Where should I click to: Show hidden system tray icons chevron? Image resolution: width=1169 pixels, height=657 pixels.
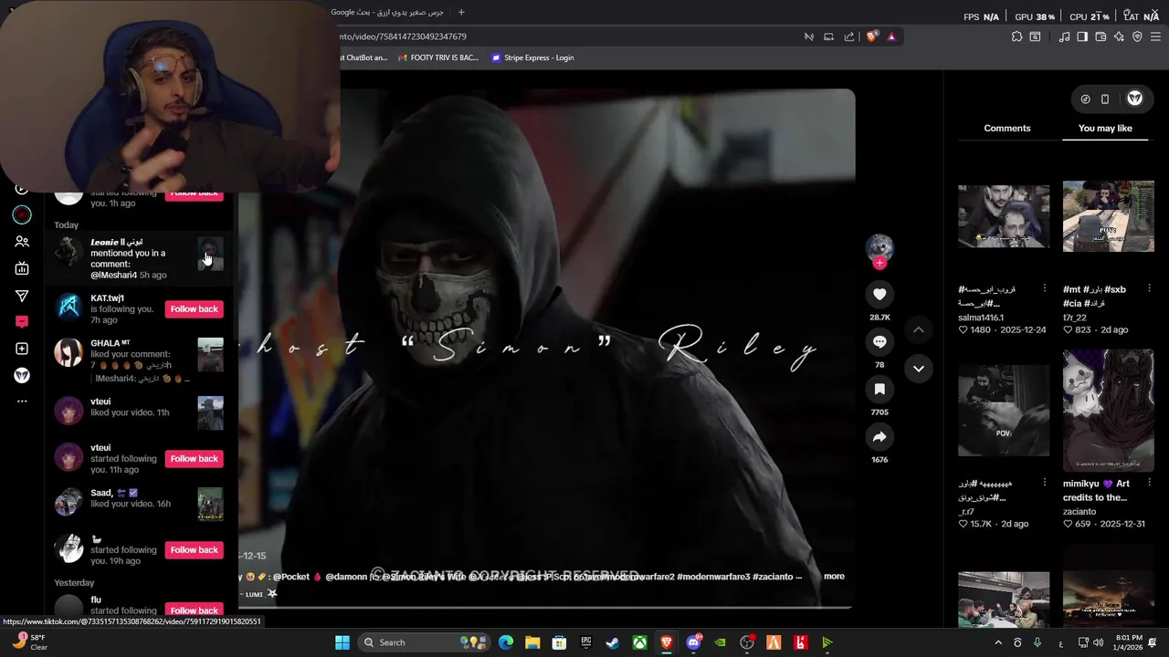coord(997,642)
